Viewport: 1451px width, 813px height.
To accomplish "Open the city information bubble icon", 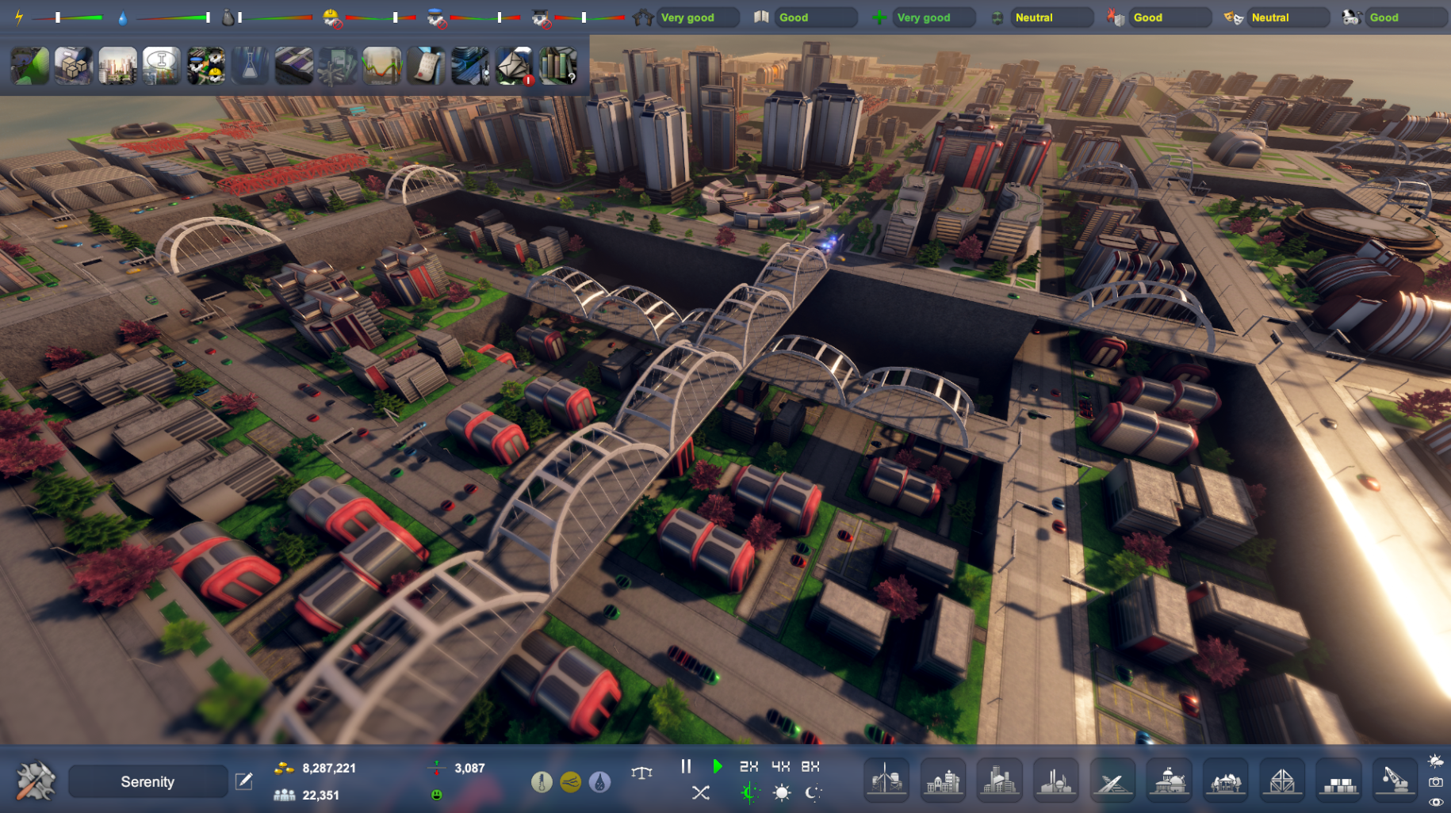I will (x=162, y=66).
